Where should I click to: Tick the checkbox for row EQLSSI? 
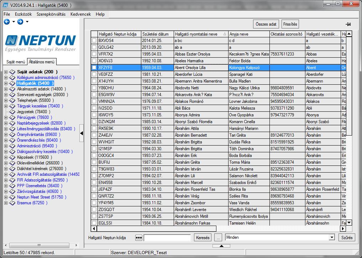click(x=94, y=223)
